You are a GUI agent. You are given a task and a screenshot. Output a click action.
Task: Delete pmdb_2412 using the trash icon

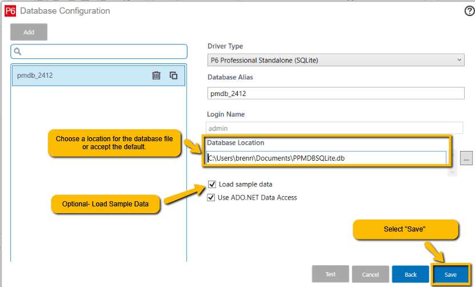point(156,75)
